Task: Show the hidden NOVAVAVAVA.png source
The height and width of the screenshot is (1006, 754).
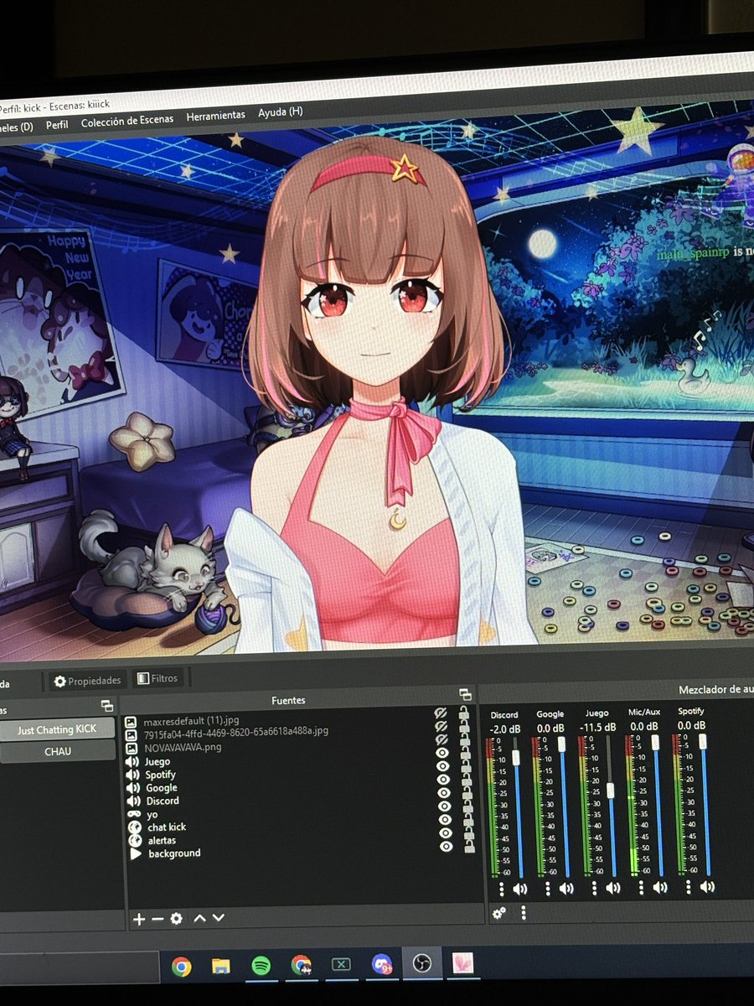Action: pyautogui.click(x=442, y=739)
